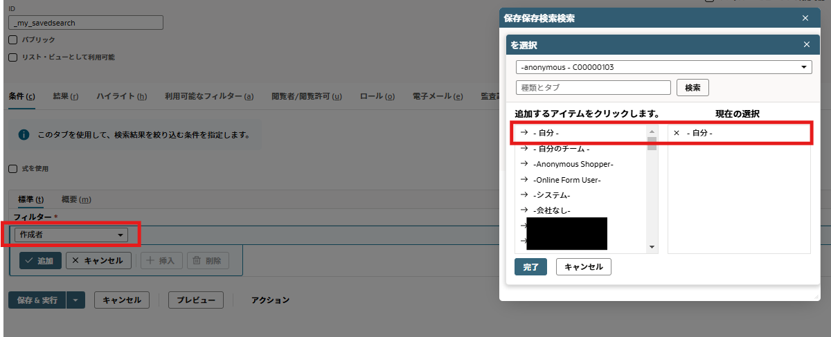
Task: Click scrollbar up arrow in item list
Action: [x=651, y=131]
